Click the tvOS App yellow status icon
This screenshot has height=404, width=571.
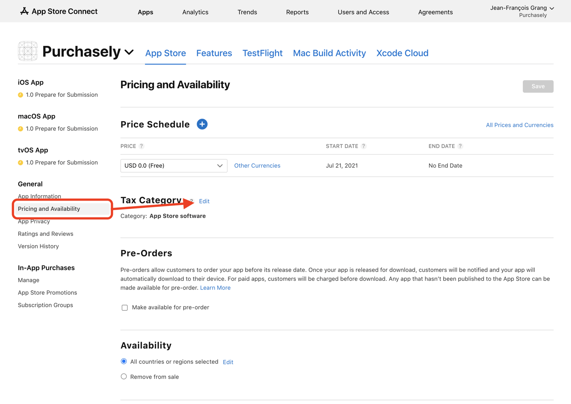(x=21, y=163)
